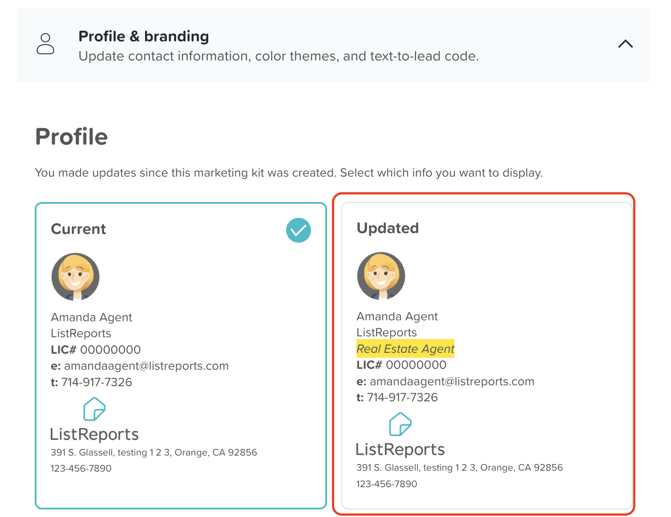Select the Current profile card heading

[78, 229]
